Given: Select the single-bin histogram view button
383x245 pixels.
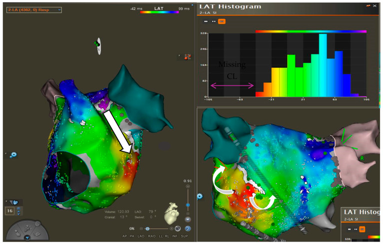Looking at the screenshot, I should pyautogui.click(x=206, y=21).
